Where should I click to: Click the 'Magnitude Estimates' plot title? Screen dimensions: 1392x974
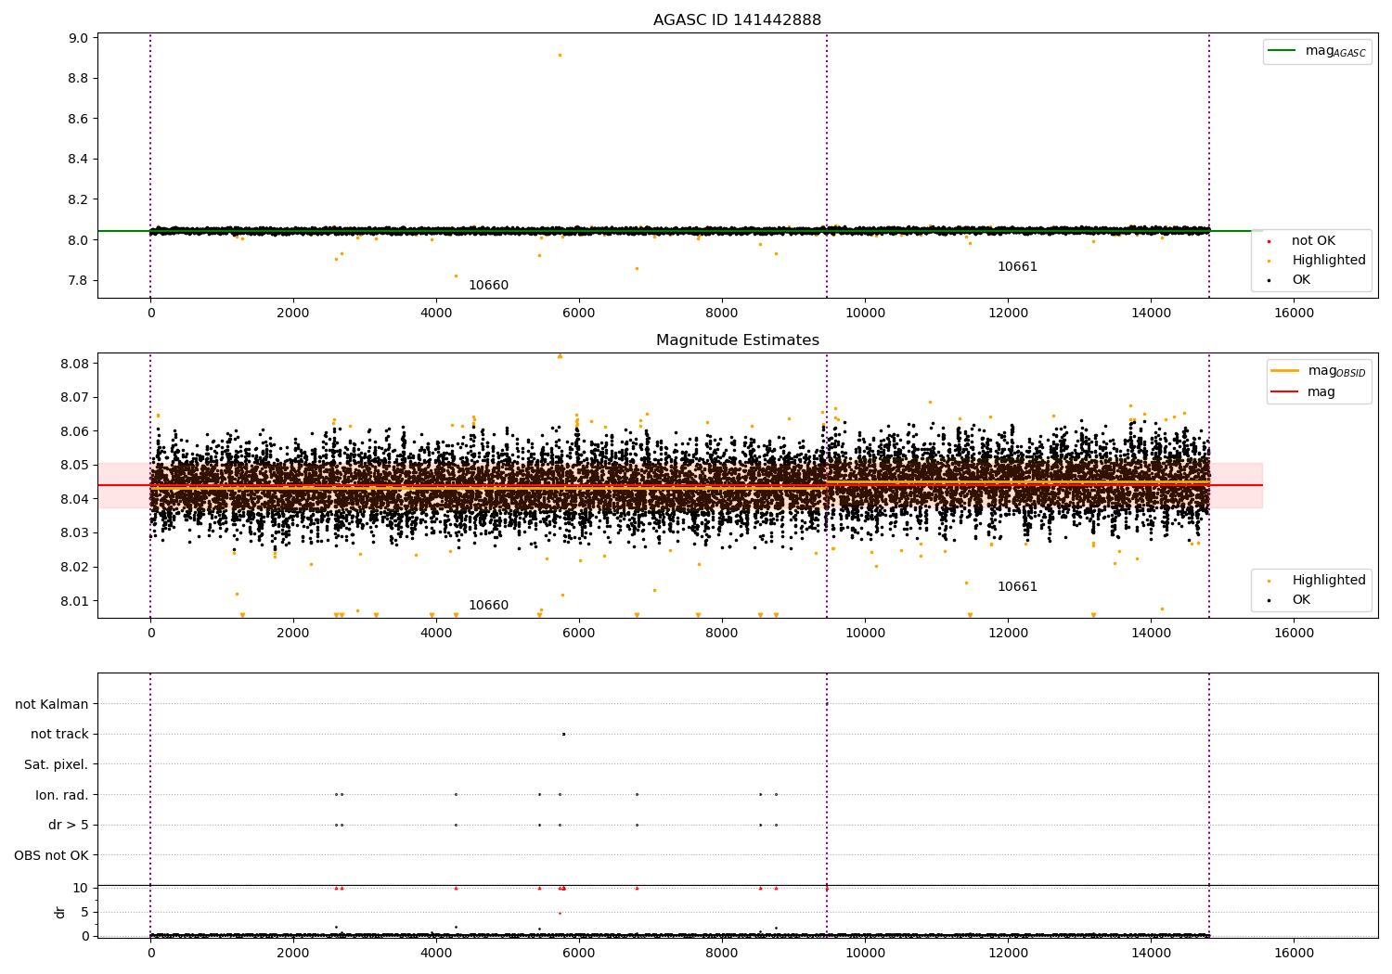pos(737,340)
